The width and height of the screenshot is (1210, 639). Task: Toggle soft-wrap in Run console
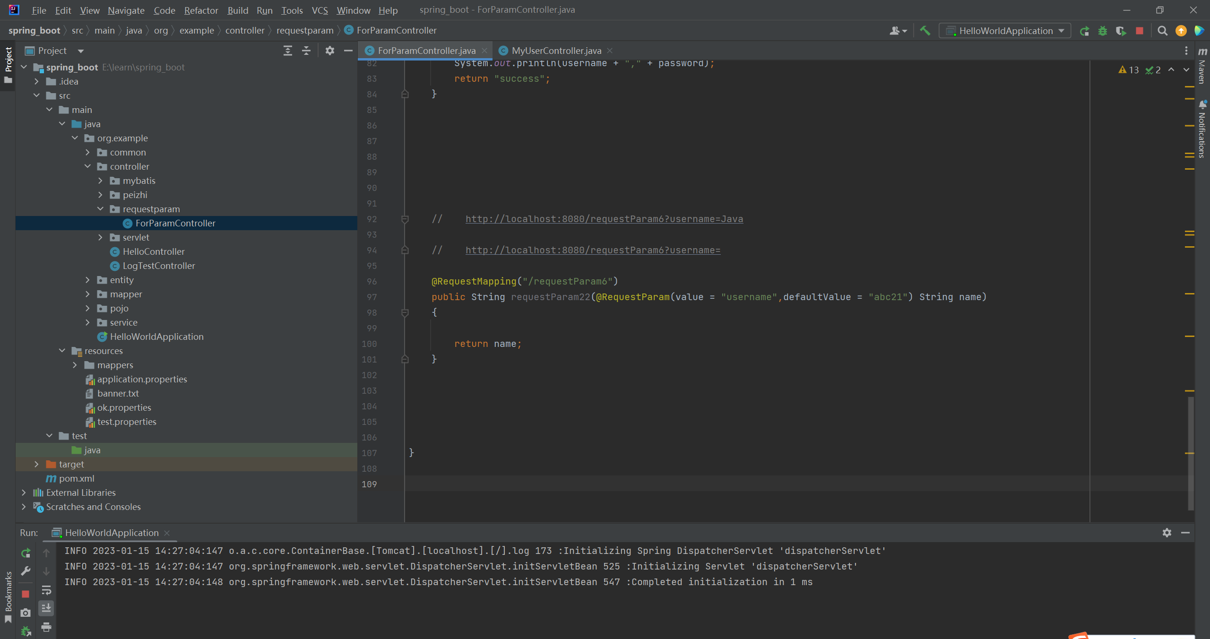click(x=46, y=590)
